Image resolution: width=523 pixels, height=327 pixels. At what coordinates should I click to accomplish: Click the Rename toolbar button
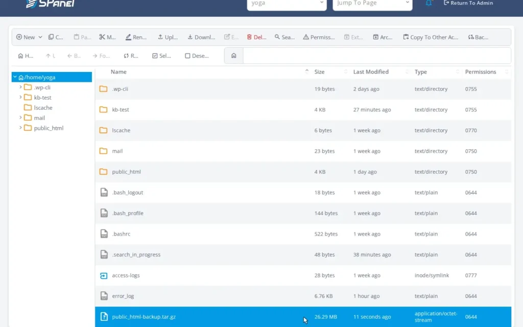pos(136,37)
